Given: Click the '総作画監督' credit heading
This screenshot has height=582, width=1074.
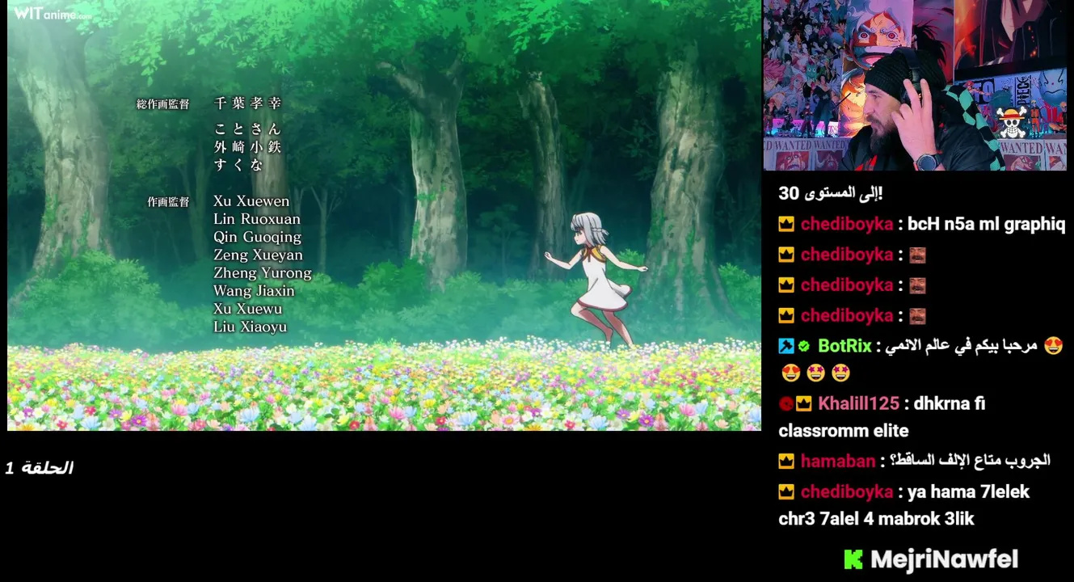Looking at the screenshot, I should tap(163, 104).
